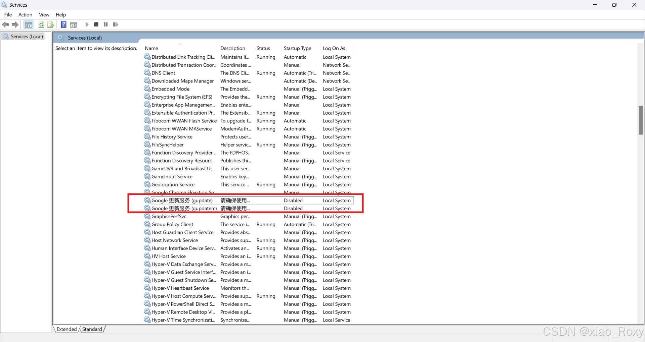Select Enterprise App Management service row
This screenshot has height=342, width=645.
coord(249,105)
